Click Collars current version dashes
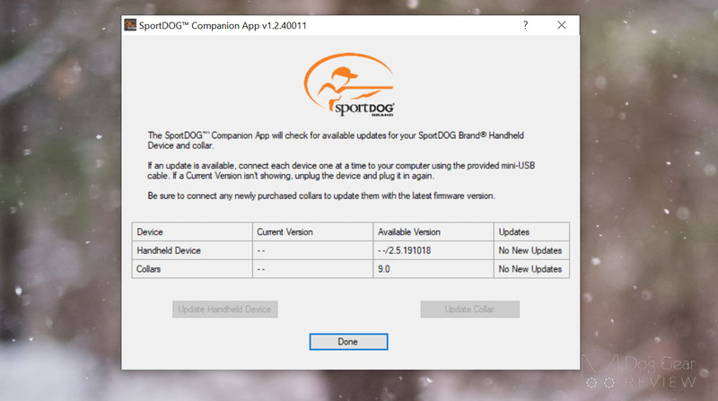Screen dimensions: 718x401 point(312,269)
